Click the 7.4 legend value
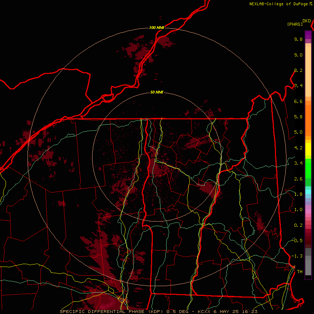 click(x=298, y=86)
